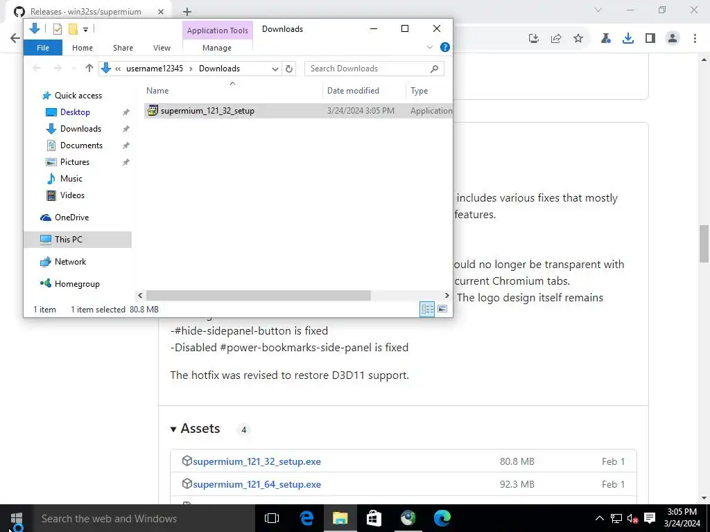The image size is (710, 532).
Task: Click the browser page vertical scrollbar thumb
Action: 704,243
